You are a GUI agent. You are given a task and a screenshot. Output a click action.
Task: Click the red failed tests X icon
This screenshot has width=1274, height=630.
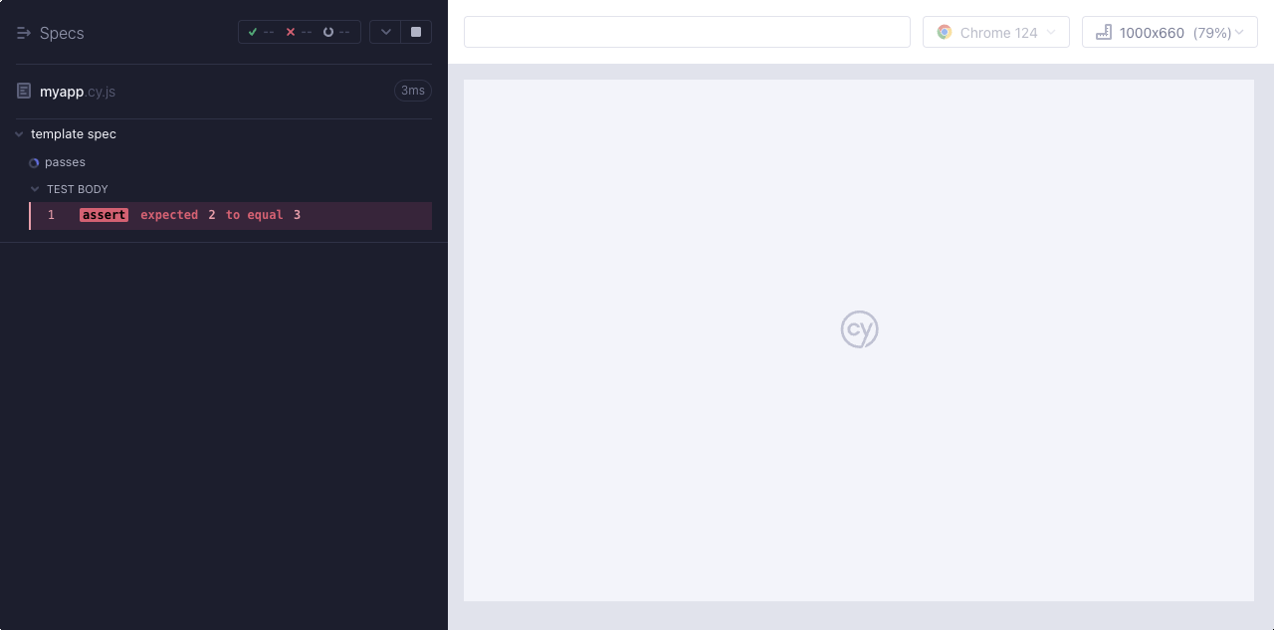[x=291, y=32]
